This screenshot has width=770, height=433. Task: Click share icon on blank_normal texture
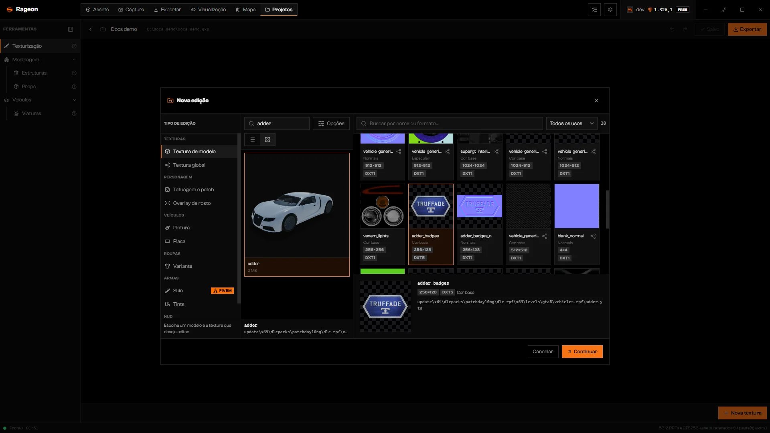point(593,236)
